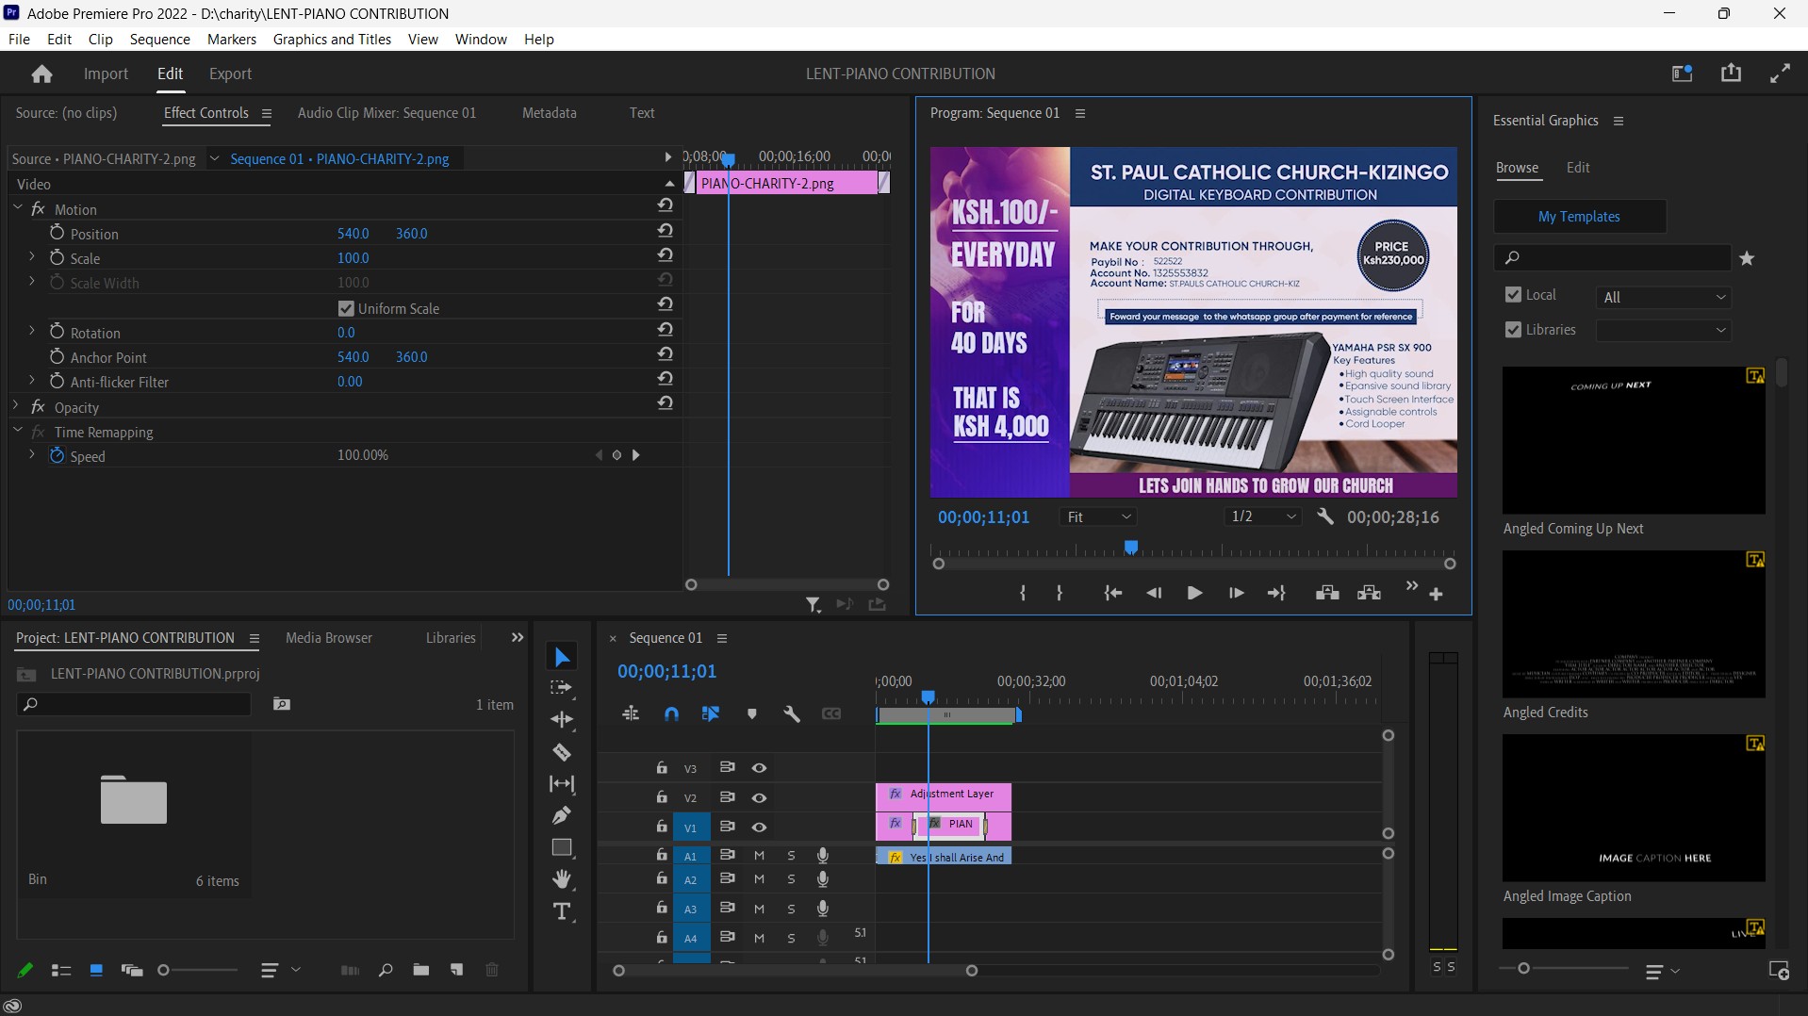
Task: Open the Export workspace
Action: coord(230,74)
